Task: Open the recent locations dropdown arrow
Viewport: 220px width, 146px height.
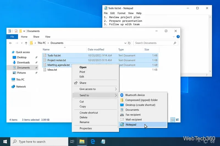Action: (x=22, y=43)
